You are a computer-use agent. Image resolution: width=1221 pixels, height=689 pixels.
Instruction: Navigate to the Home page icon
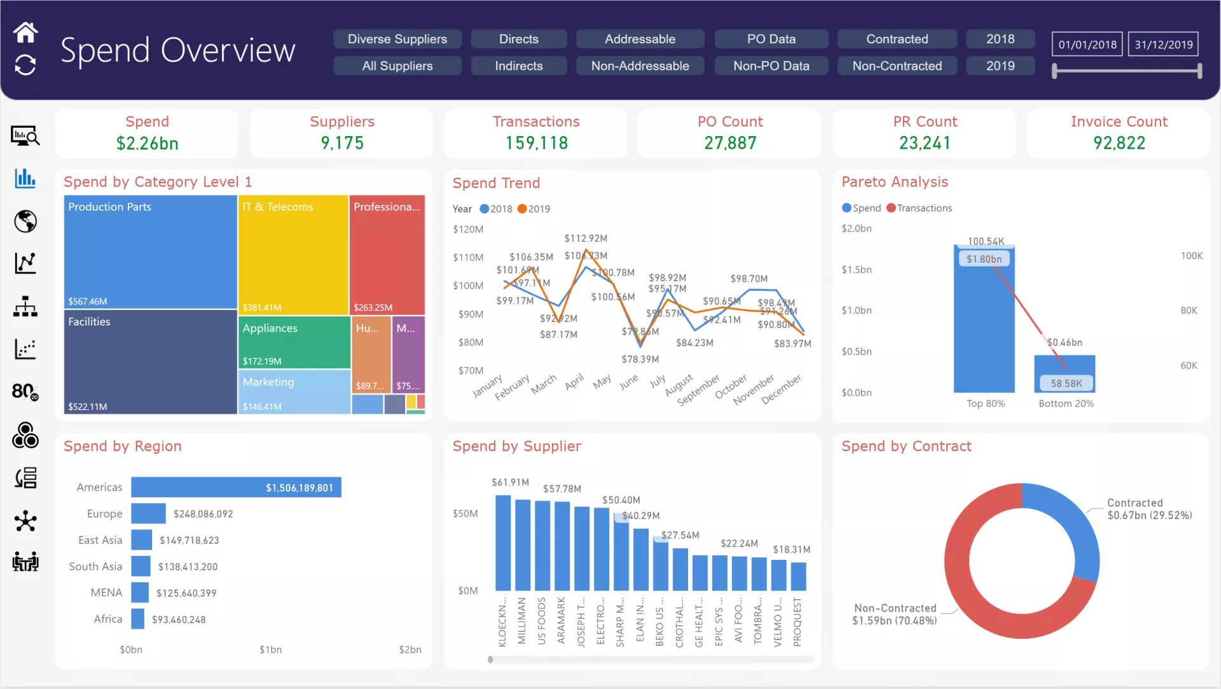pyautogui.click(x=25, y=32)
